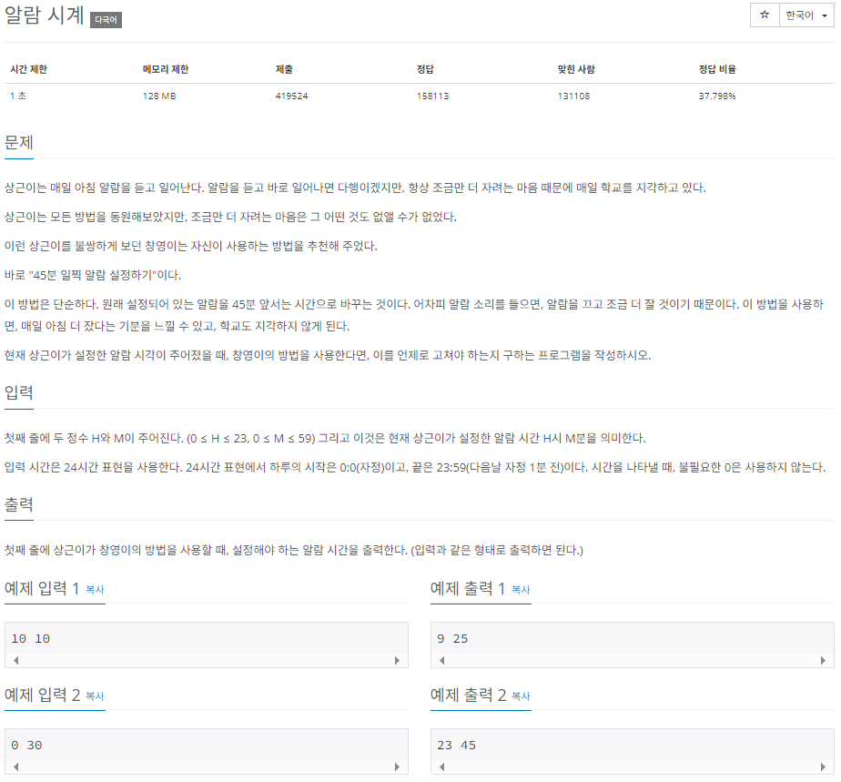Click the memory limit value "128 MB"
Screen dimensions: 841x782
click(x=159, y=96)
